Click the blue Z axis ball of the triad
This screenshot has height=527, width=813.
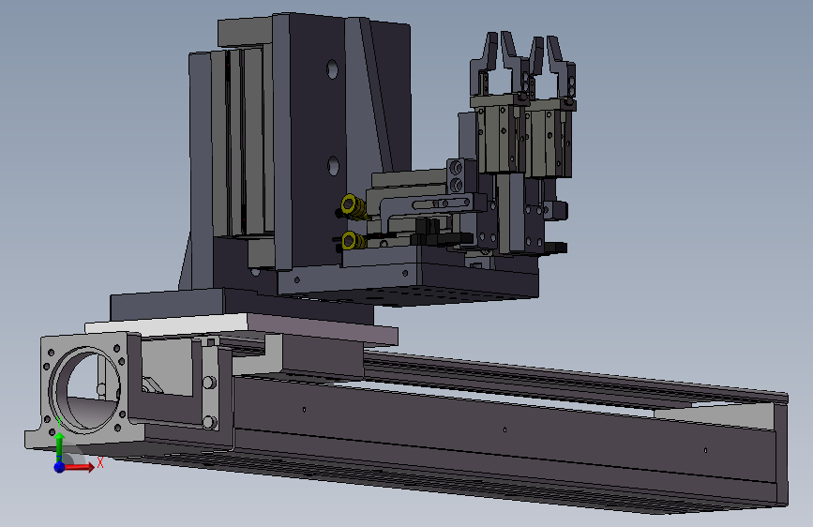[60, 467]
